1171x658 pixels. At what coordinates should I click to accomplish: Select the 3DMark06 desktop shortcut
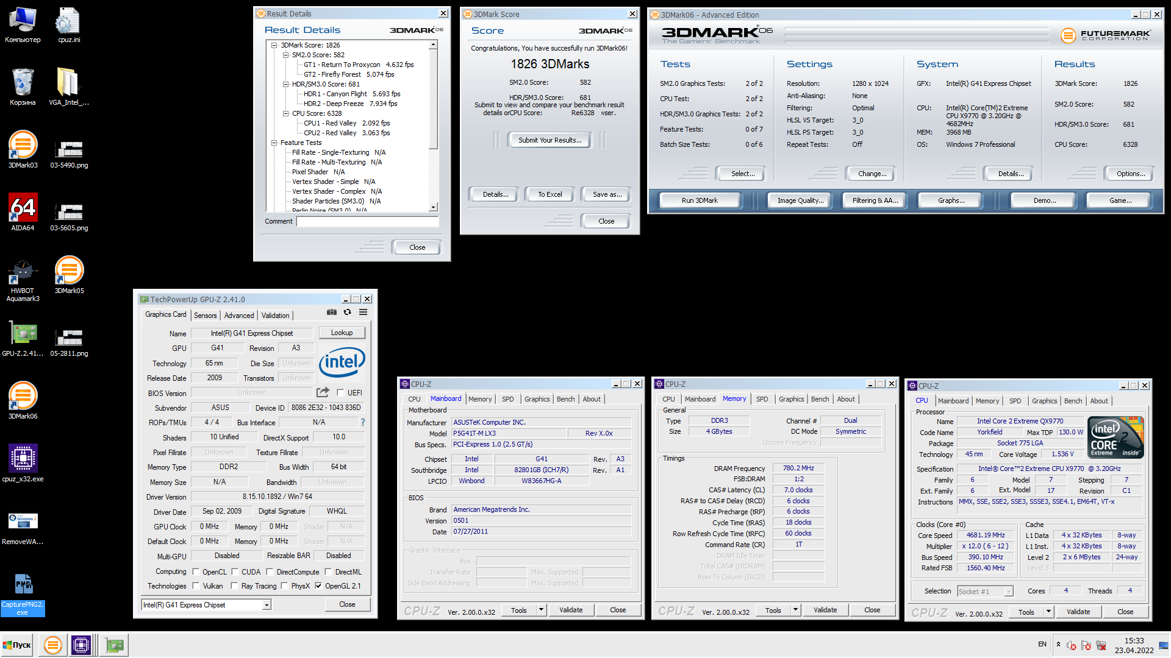pos(23,400)
